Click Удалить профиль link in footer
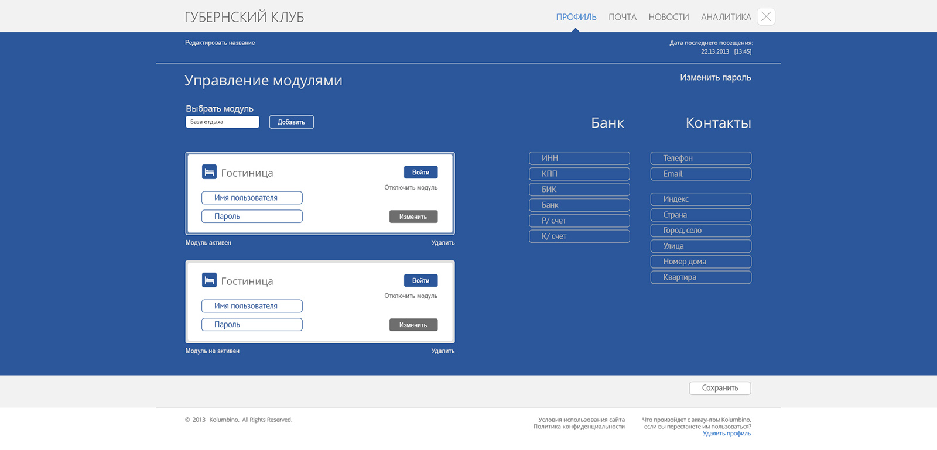 pos(727,434)
